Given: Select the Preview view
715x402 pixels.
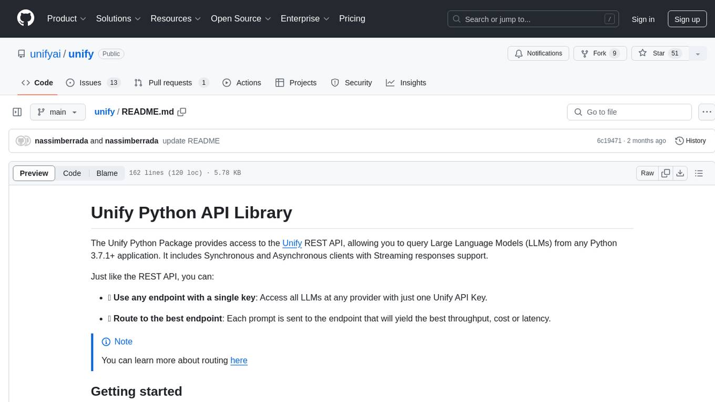Looking at the screenshot, I should coord(34,173).
